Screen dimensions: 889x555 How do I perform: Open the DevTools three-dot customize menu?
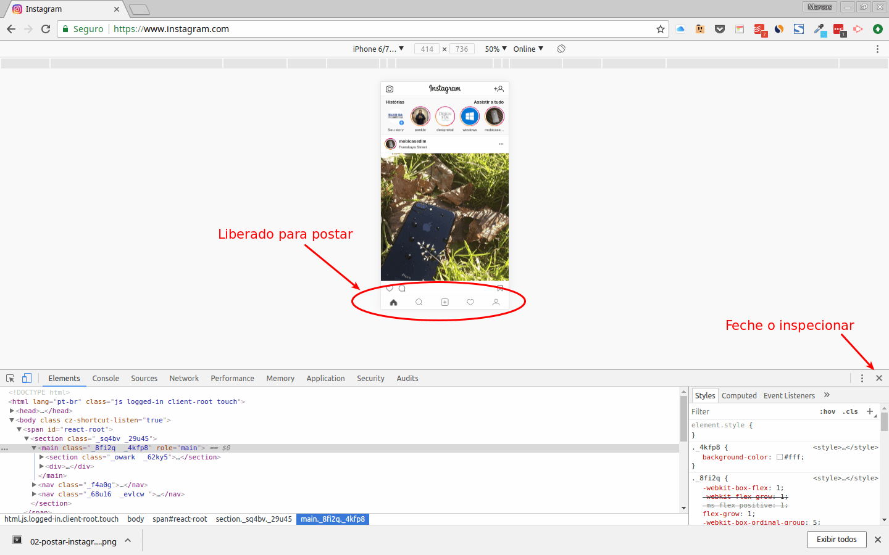click(x=862, y=379)
